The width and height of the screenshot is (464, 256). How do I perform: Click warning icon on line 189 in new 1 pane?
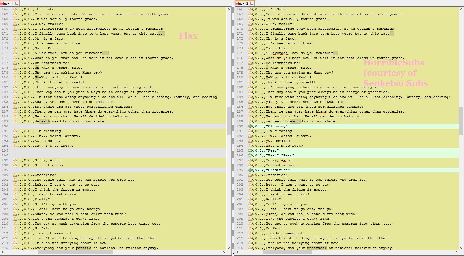[x=15, y=121]
